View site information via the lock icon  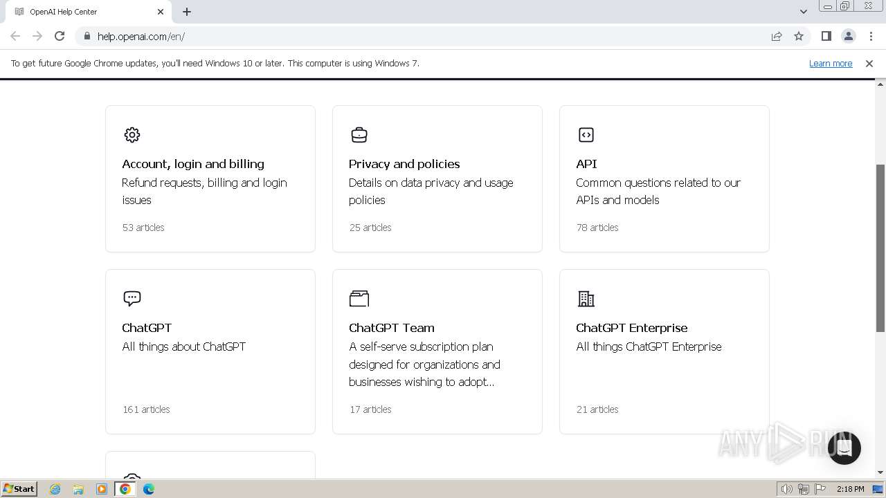(x=87, y=36)
